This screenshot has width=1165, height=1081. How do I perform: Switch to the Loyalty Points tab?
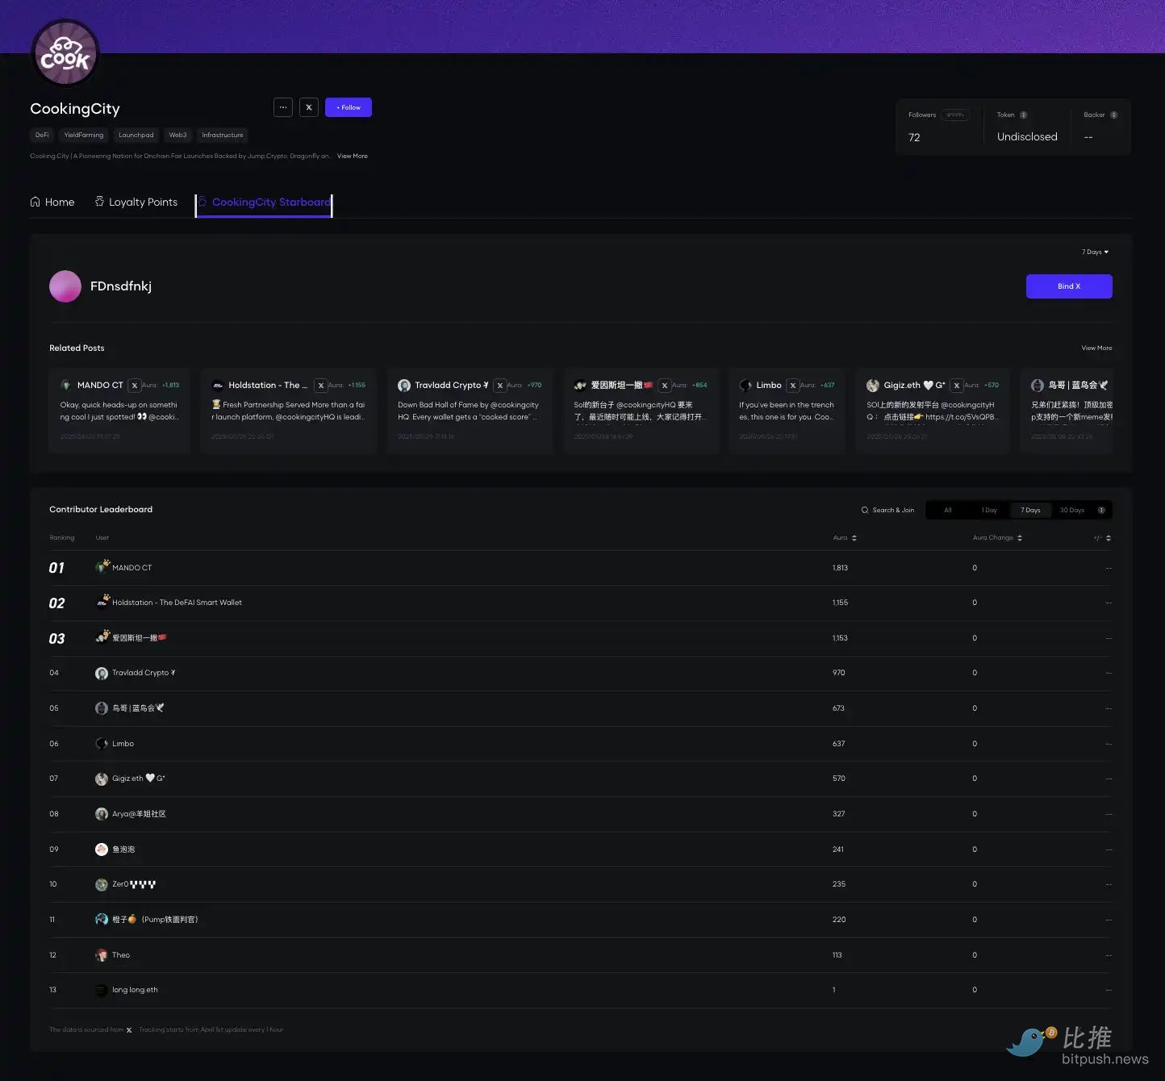coord(136,202)
